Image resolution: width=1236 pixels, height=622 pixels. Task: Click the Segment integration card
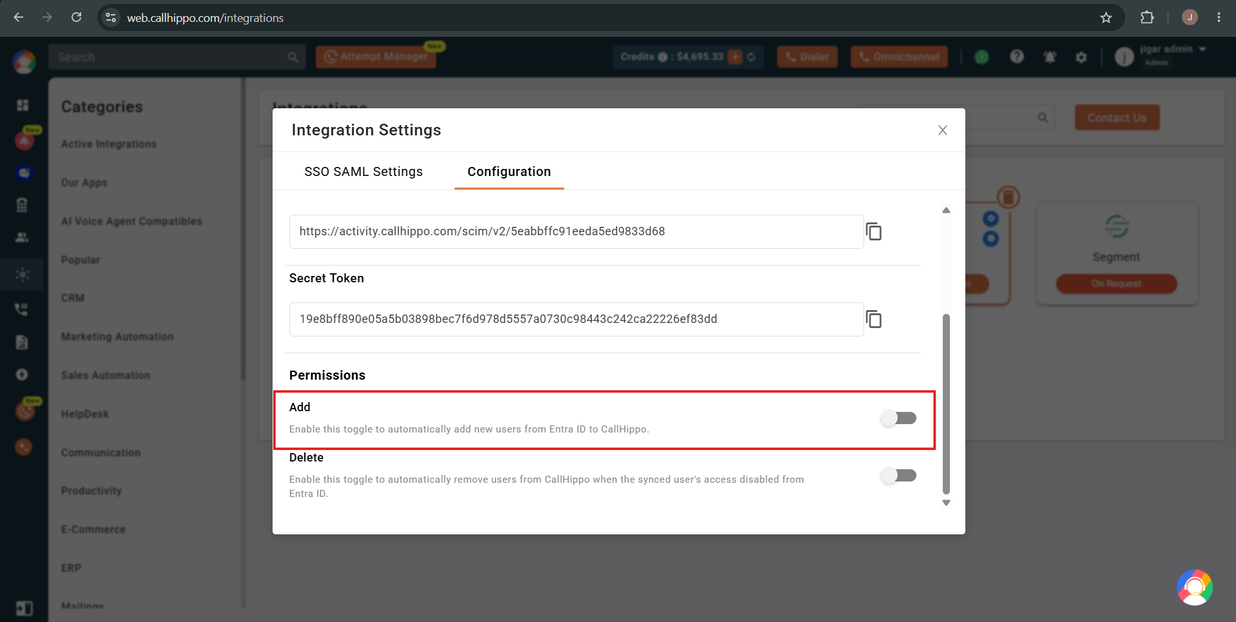(1117, 254)
